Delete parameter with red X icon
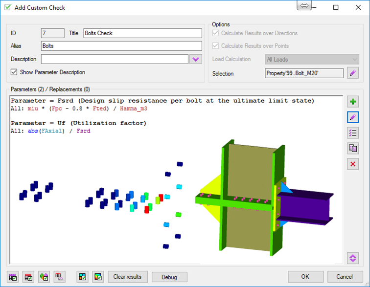The width and height of the screenshot is (370, 287). pyautogui.click(x=353, y=164)
